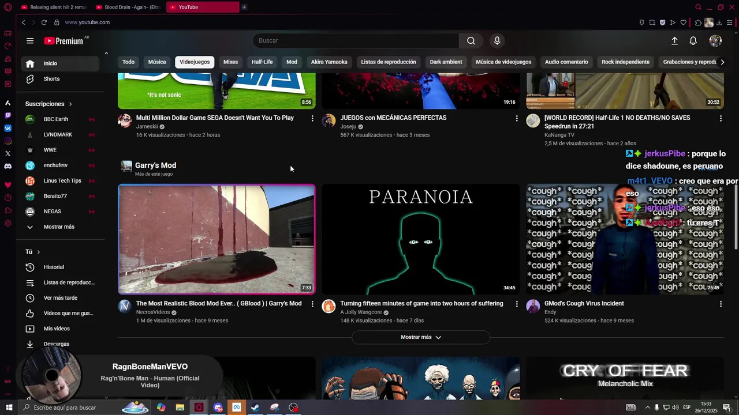The width and height of the screenshot is (739, 415).
Task: Switch to the Blood Drain -Again- browser tab
Action: [x=128, y=7]
